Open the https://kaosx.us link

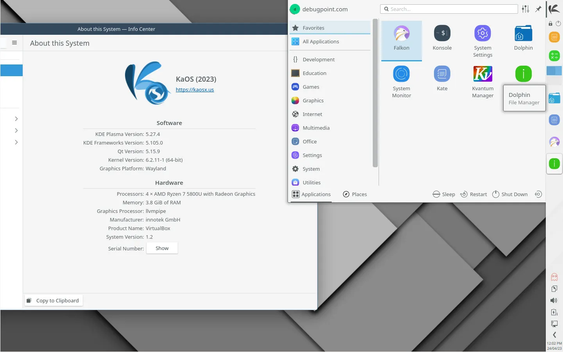[x=195, y=89]
